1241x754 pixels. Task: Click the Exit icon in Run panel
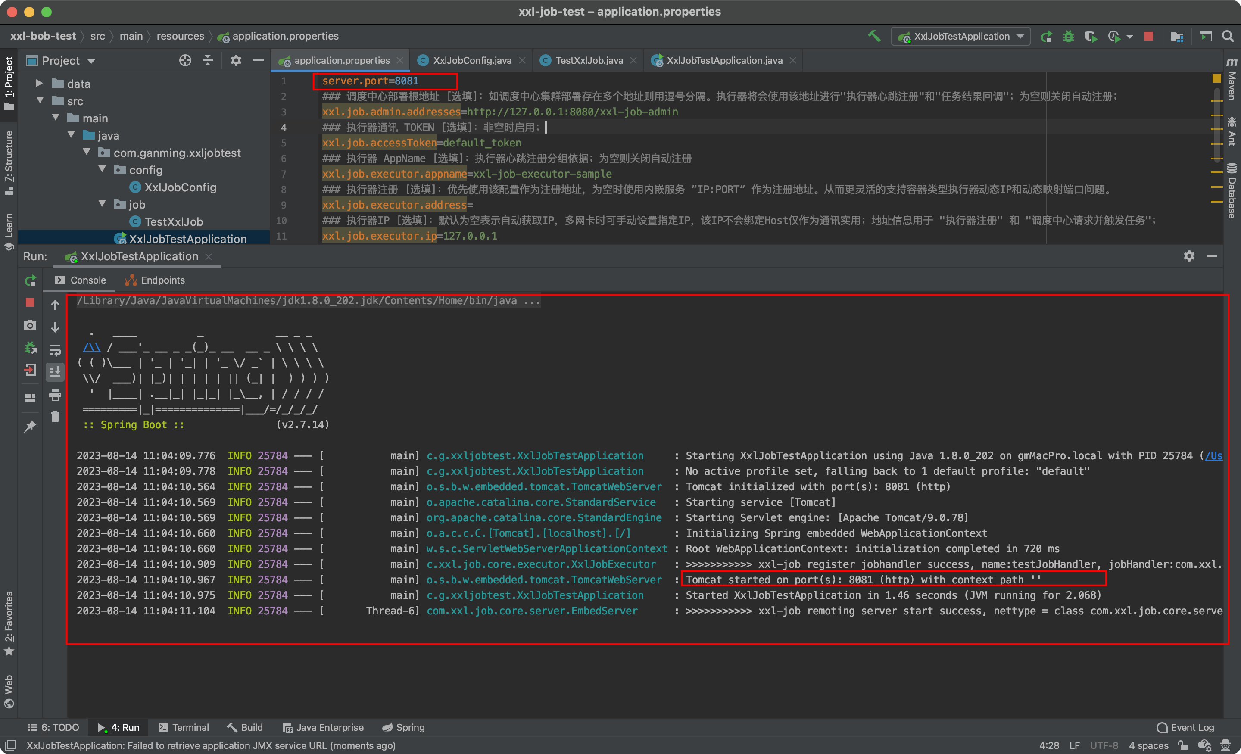(30, 370)
